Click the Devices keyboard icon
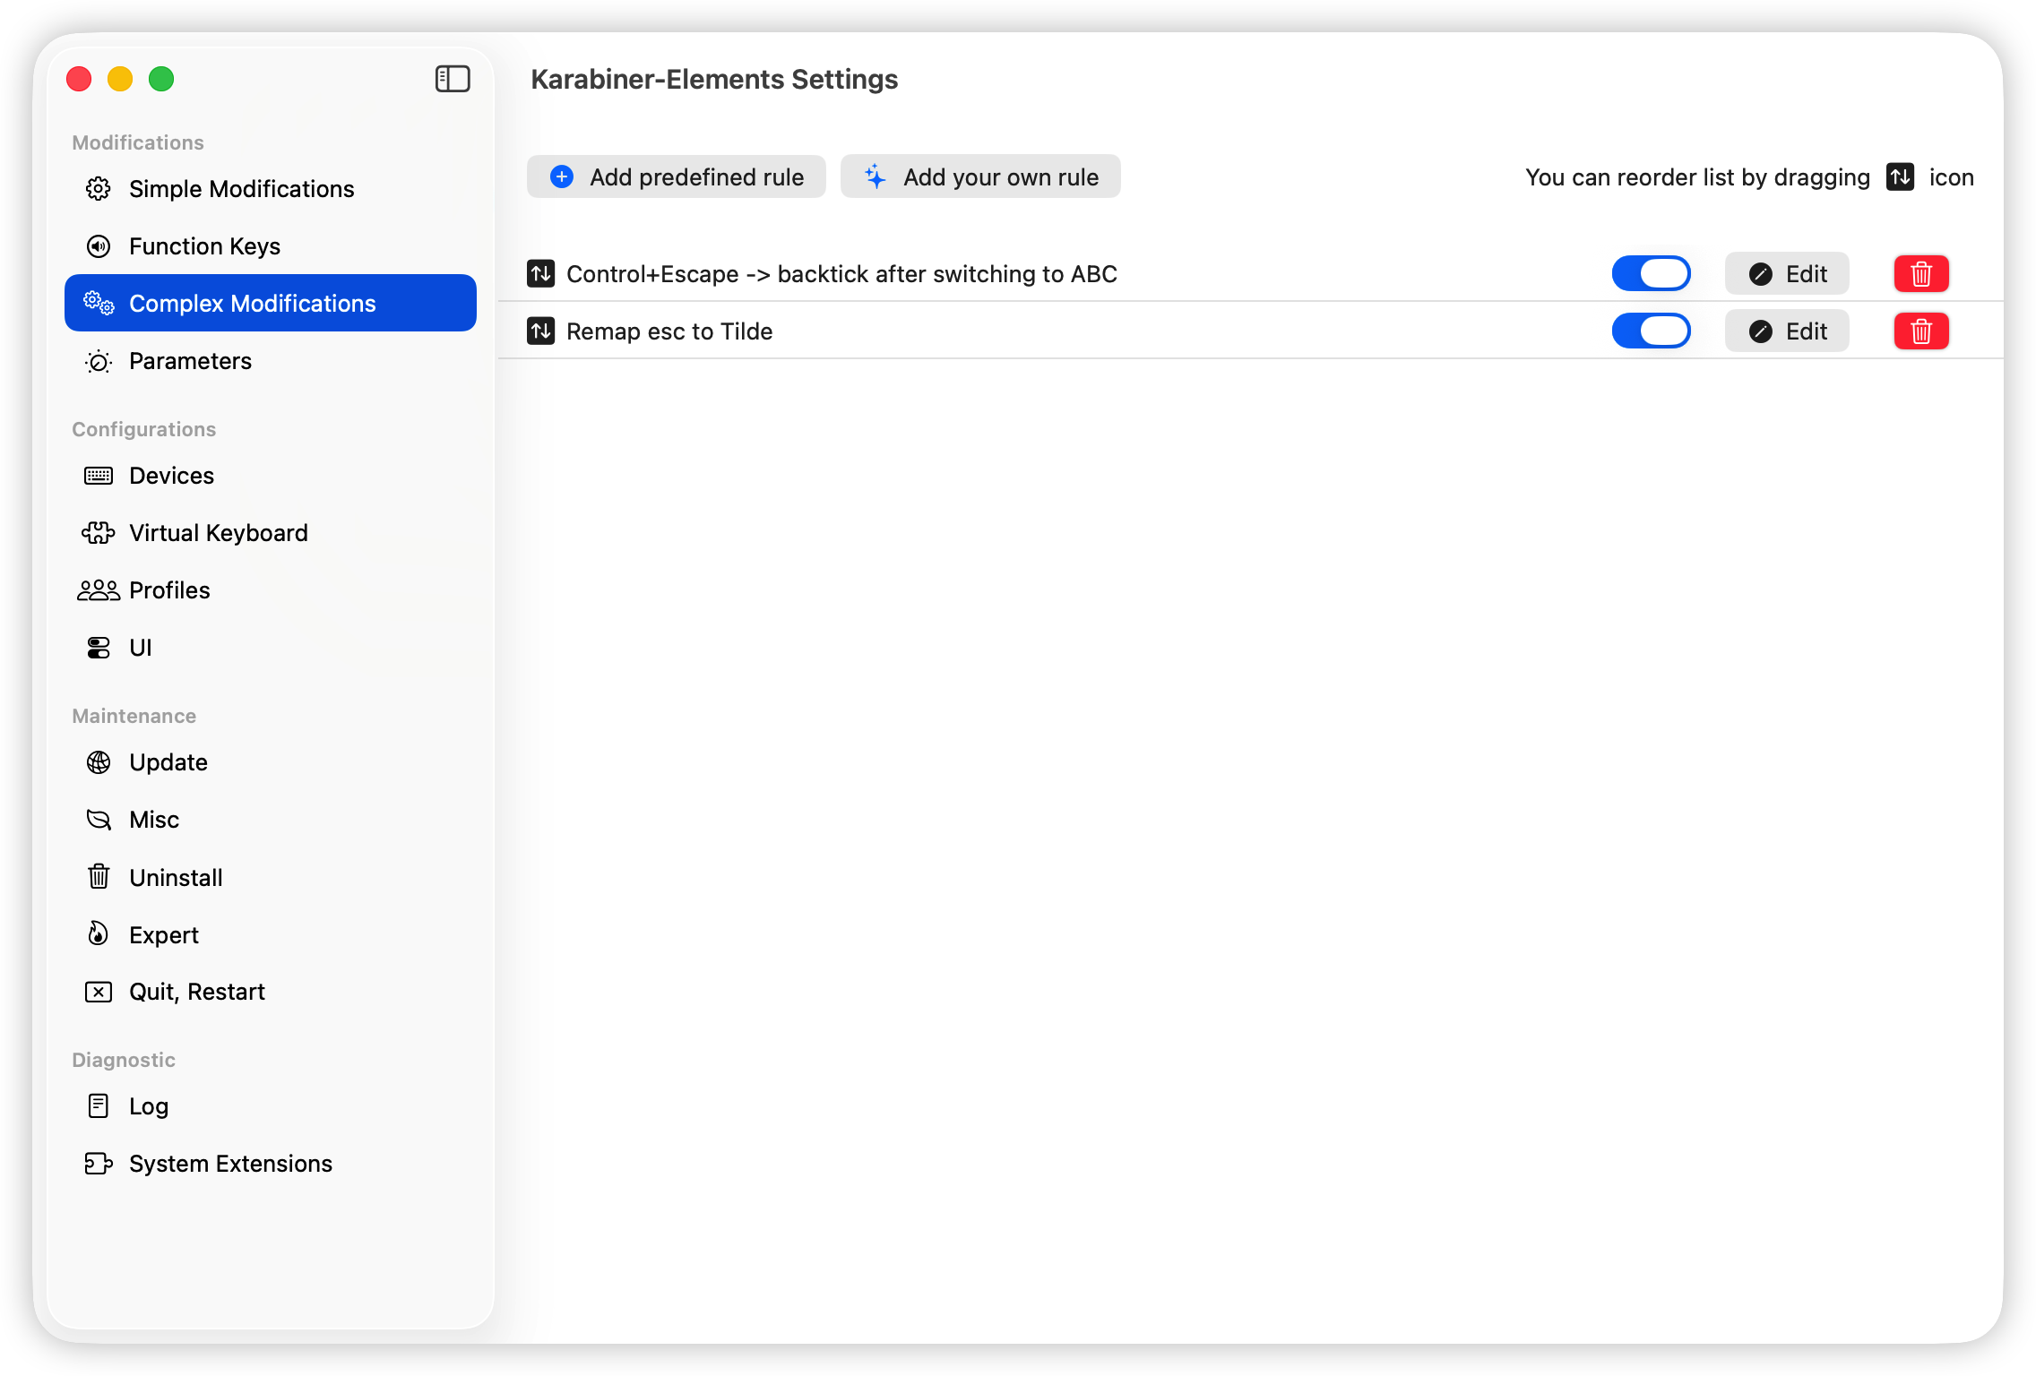Image resolution: width=2036 pixels, height=1376 pixels. click(99, 476)
